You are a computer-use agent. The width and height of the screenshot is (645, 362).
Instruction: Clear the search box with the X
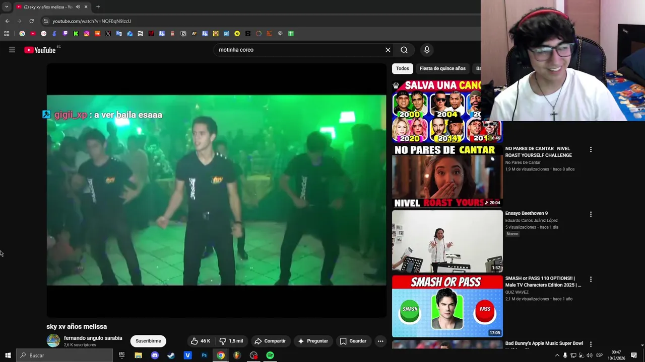tap(388, 50)
